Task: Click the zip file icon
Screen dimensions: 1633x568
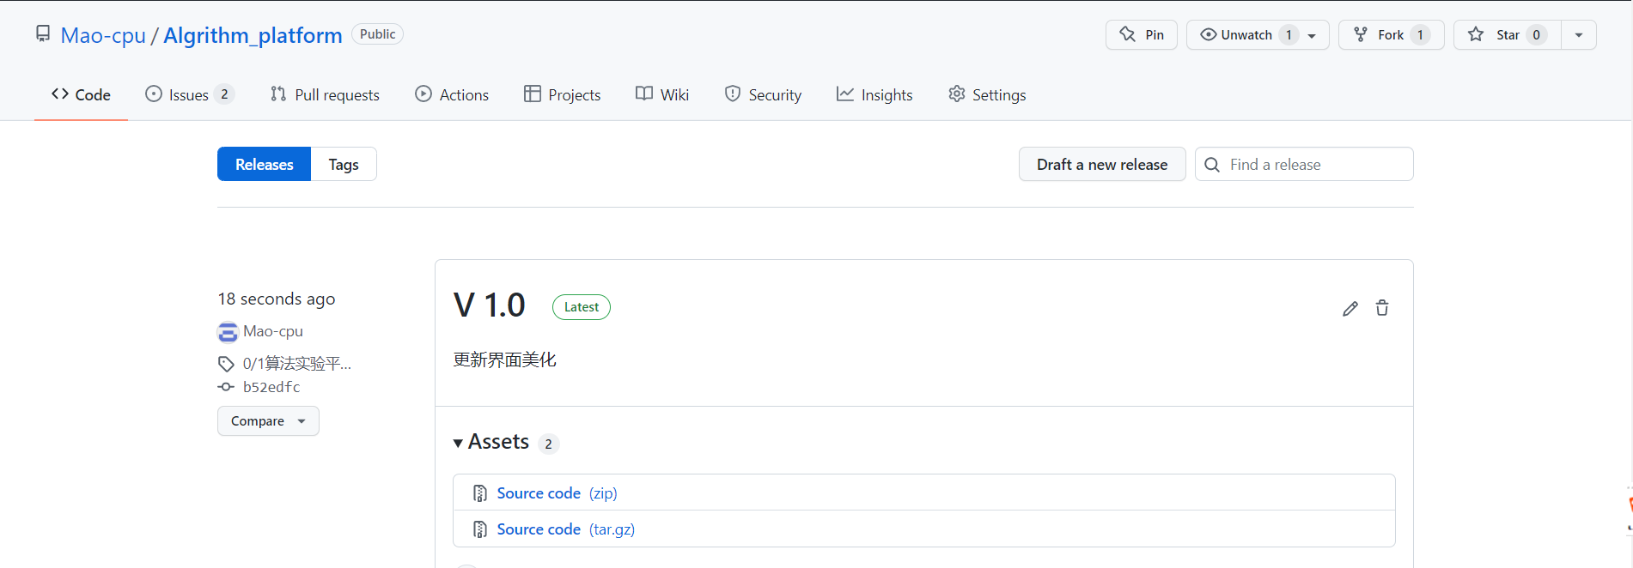Action: [x=480, y=493]
